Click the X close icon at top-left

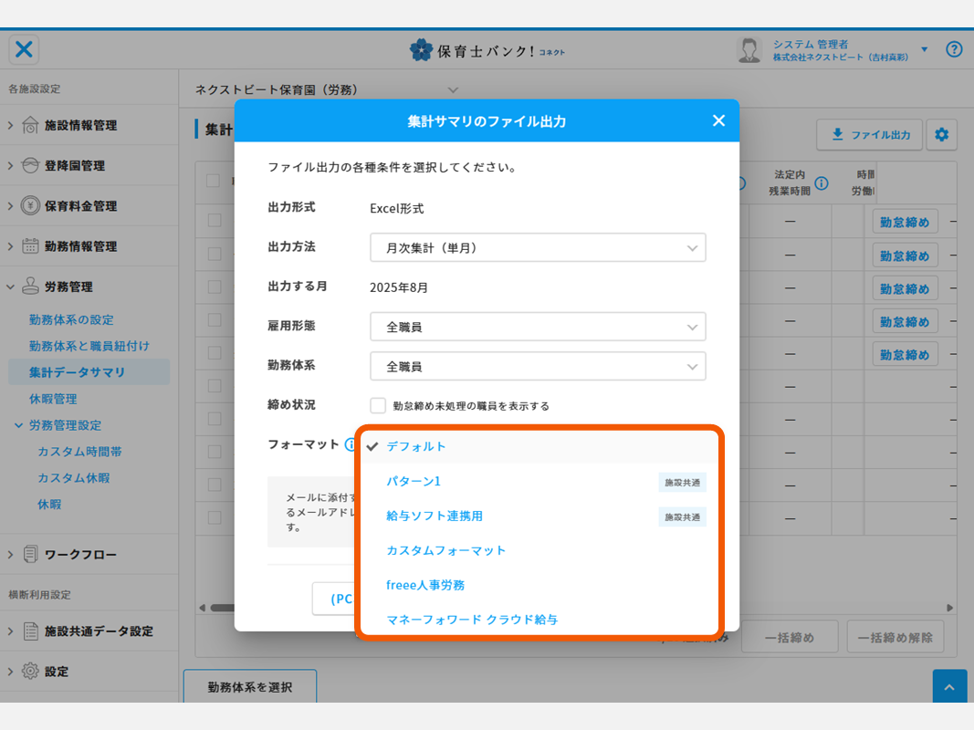coord(25,49)
